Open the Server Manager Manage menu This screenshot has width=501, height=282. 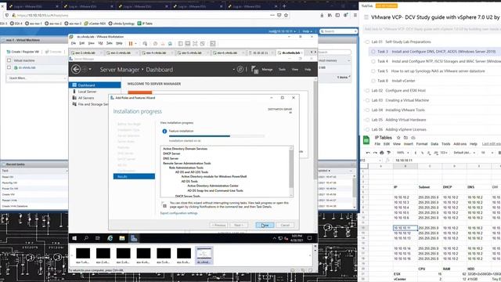coord(267,70)
